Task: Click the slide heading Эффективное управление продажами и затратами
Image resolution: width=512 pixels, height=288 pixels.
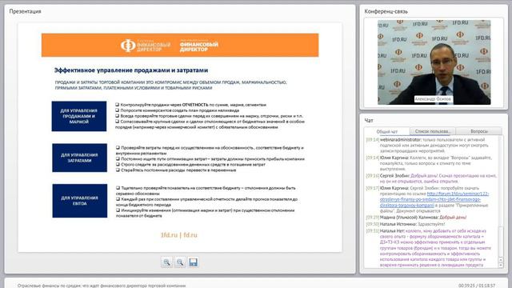Action: pyautogui.click(x=131, y=70)
